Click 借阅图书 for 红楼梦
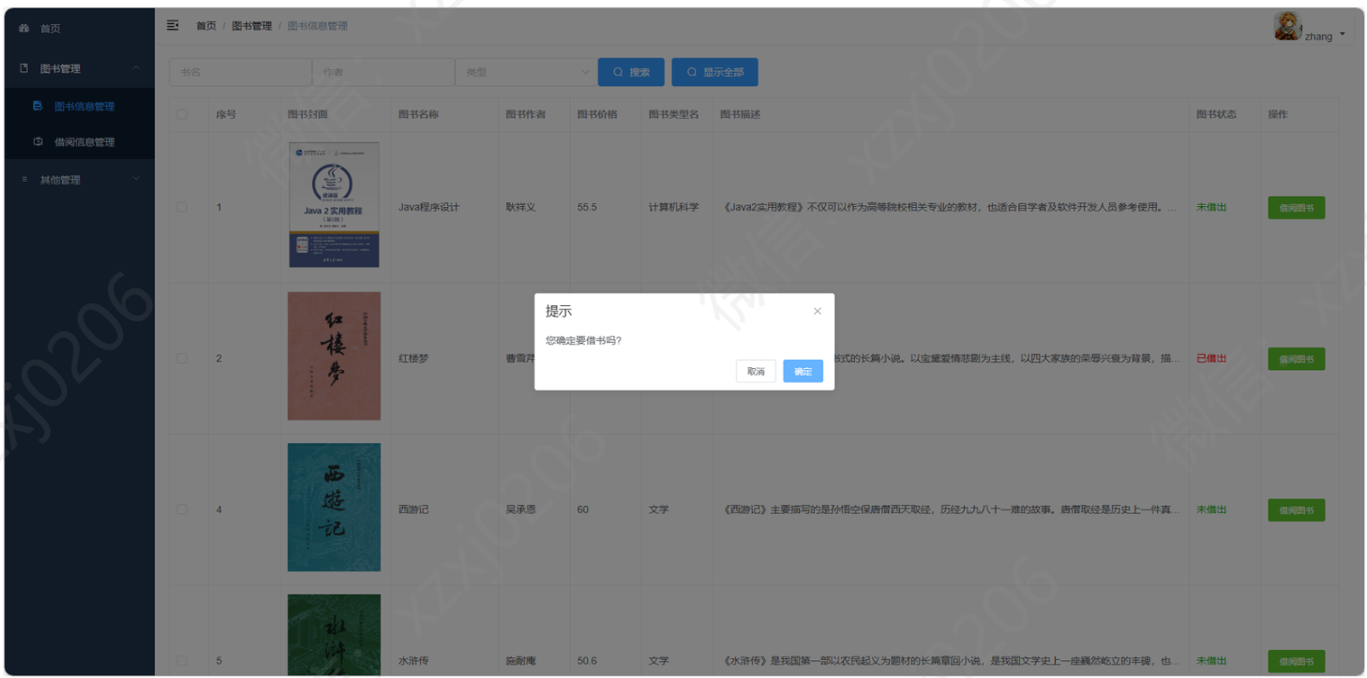1367x678 pixels. 1296,359
